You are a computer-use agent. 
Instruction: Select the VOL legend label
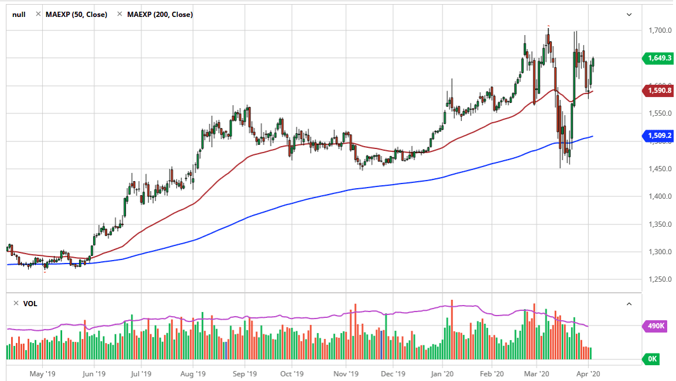point(31,303)
